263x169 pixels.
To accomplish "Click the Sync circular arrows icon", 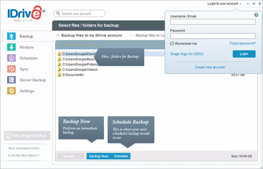I will pyautogui.click(x=11, y=69).
